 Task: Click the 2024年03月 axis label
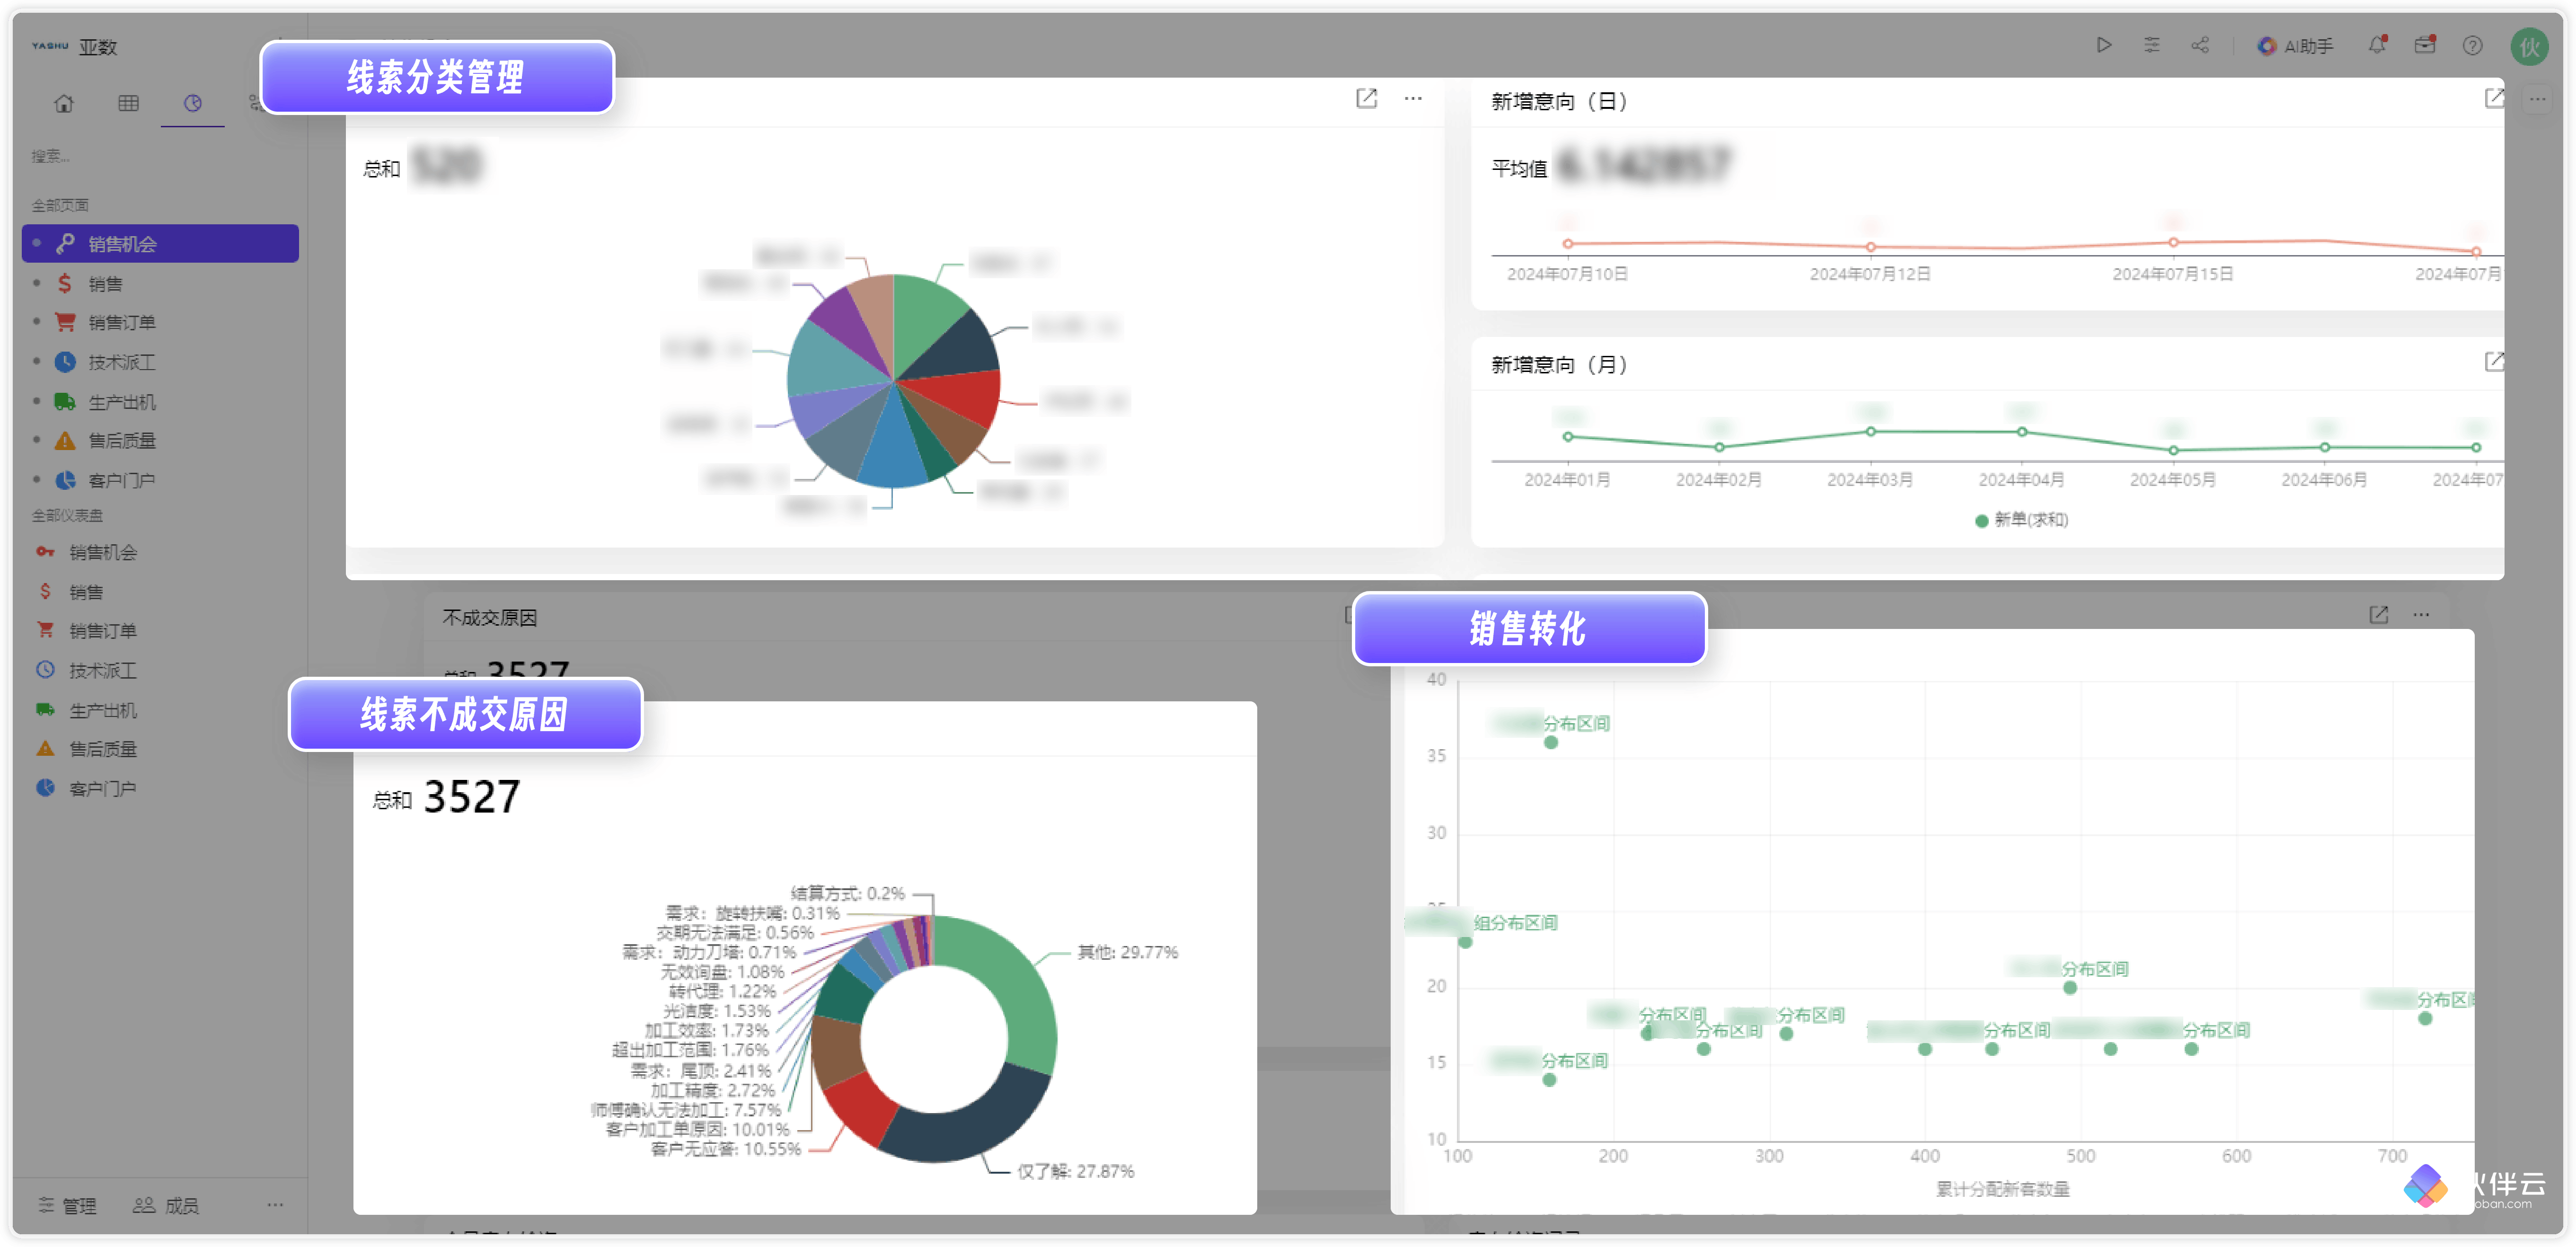[x=1870, y=480]
